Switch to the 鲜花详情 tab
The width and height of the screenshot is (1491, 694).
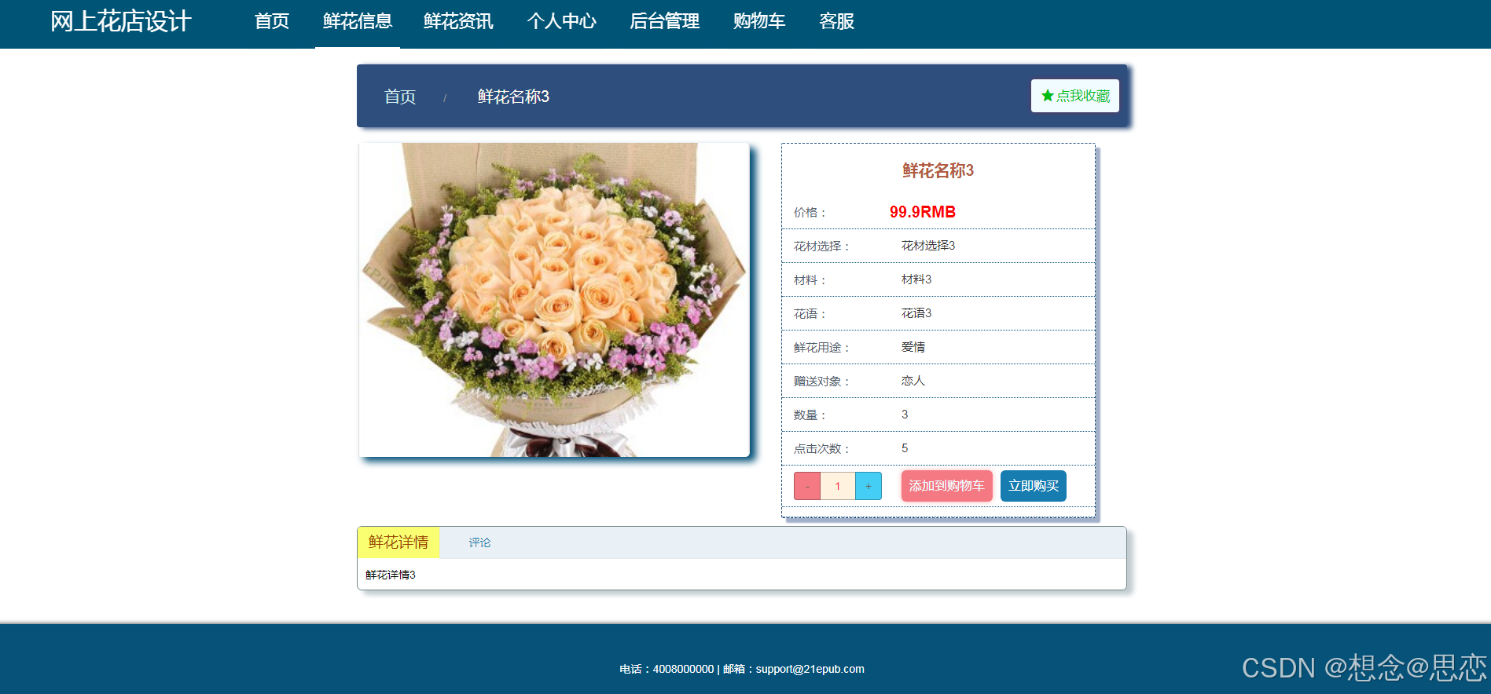click(398, 542)
